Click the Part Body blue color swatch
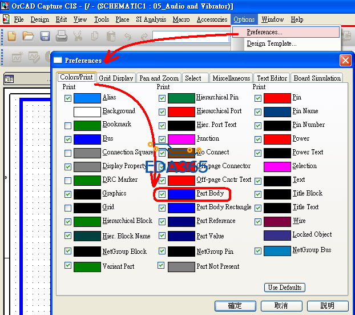 pos(181,194)
